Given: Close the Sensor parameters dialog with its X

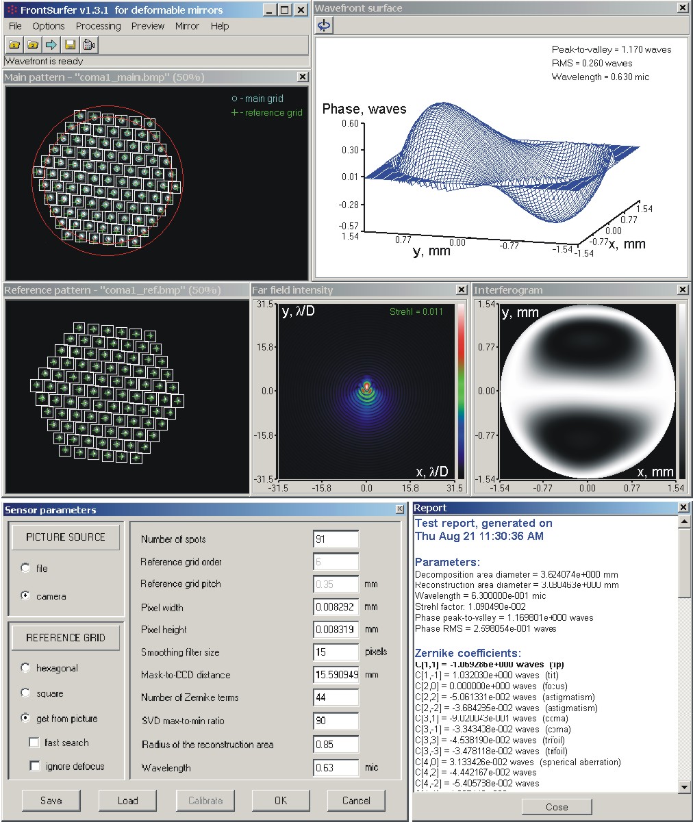Looking at the screenshot, I should click(400, 510).
